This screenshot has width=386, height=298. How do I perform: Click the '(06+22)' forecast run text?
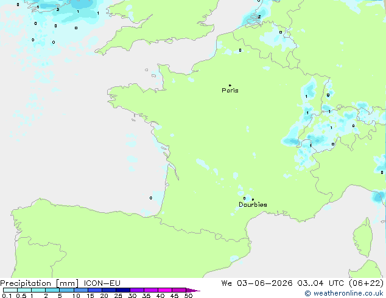click(367, 283)
